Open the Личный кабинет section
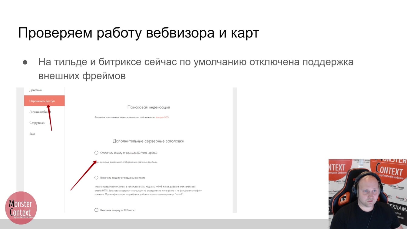Viewport: 407px width, 229px height. tap(40, 112)
